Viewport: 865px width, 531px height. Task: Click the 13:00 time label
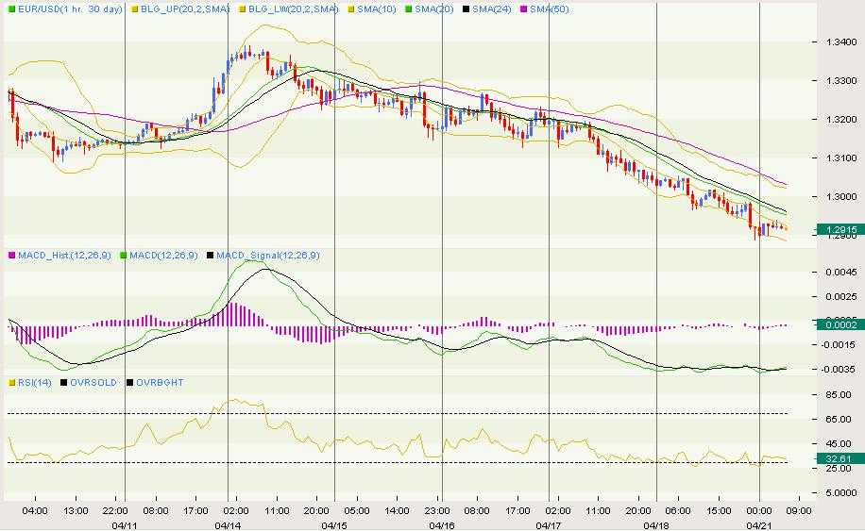[x=76, y=511]
